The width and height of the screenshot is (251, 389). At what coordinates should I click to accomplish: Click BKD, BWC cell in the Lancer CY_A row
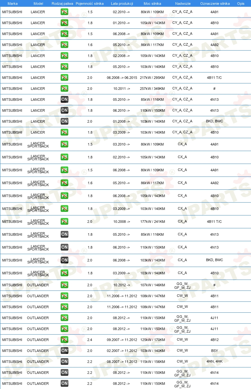tap(214, 121)
